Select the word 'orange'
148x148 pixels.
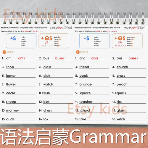click(x=86, y=84)
